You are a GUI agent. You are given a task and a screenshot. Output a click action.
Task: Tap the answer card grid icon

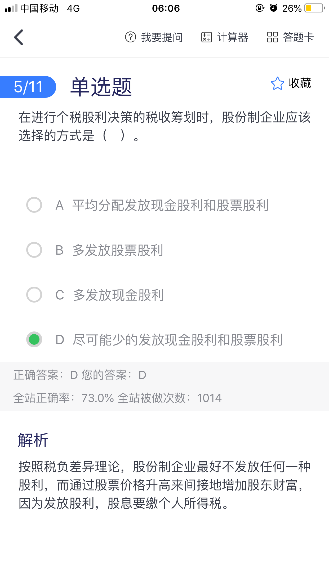tap(272, 37)
